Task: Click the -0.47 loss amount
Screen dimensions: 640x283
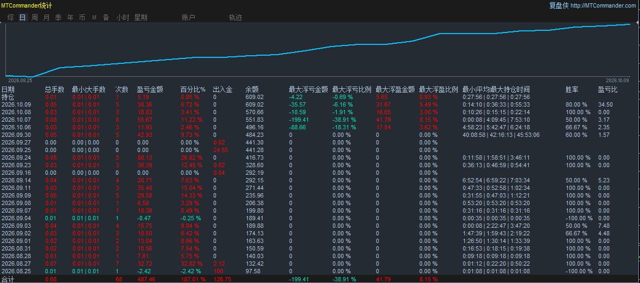Action: [144, 218]
